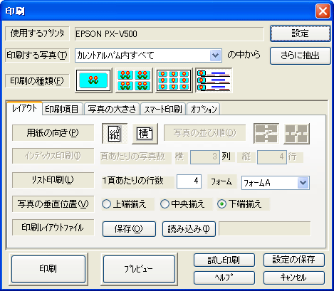Choose portrait 縦 paper orientation
The image size is (334, 291).
[x=115, y=134]
